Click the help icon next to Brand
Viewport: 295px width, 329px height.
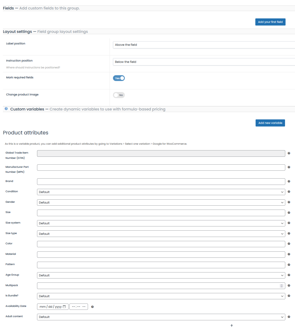tap(289, 181)
